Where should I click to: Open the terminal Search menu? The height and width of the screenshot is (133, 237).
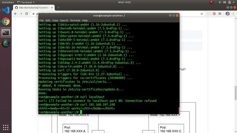[x=64, y=20]
